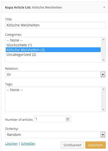Select Uncategorized (2) in Categories list
108x151 pixels.
tap(53, 55)
